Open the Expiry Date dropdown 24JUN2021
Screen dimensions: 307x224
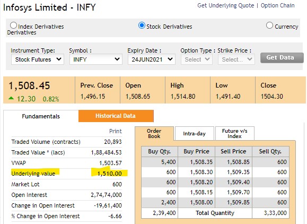click(x=152, y=59)
